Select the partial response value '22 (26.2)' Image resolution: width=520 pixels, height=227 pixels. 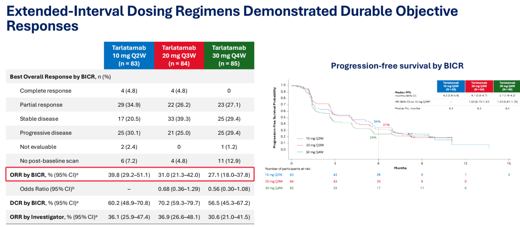(x=179, y=105)
